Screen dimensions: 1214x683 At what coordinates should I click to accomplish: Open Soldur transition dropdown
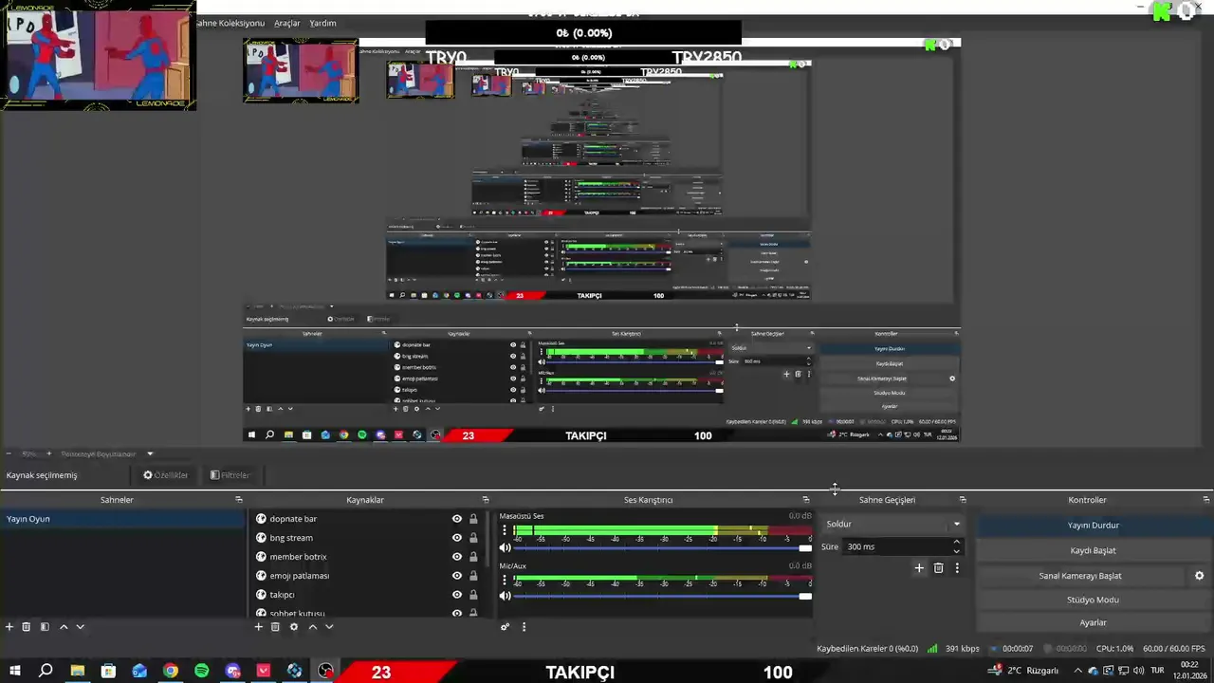coord(892,524)
